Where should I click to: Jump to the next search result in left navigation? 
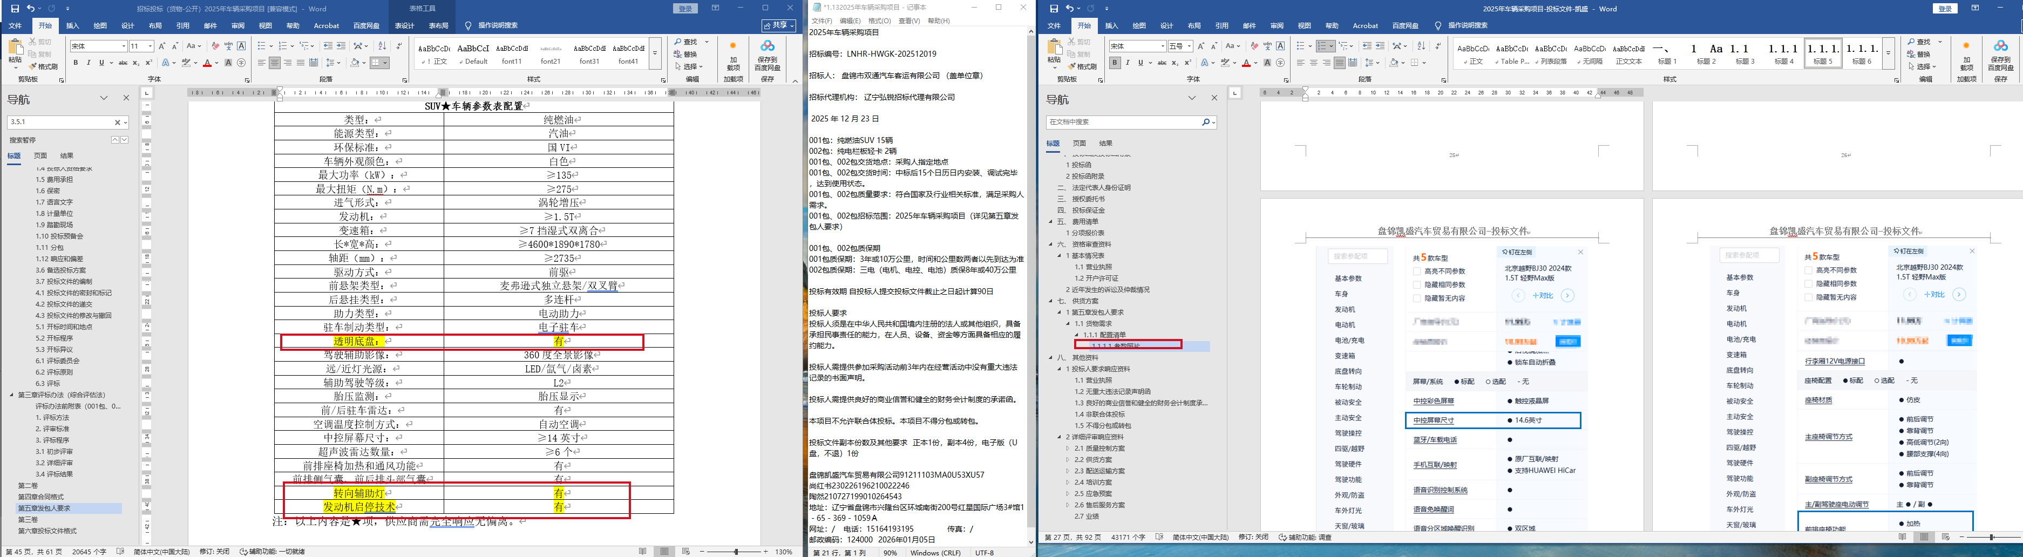(x=124, y=140)
